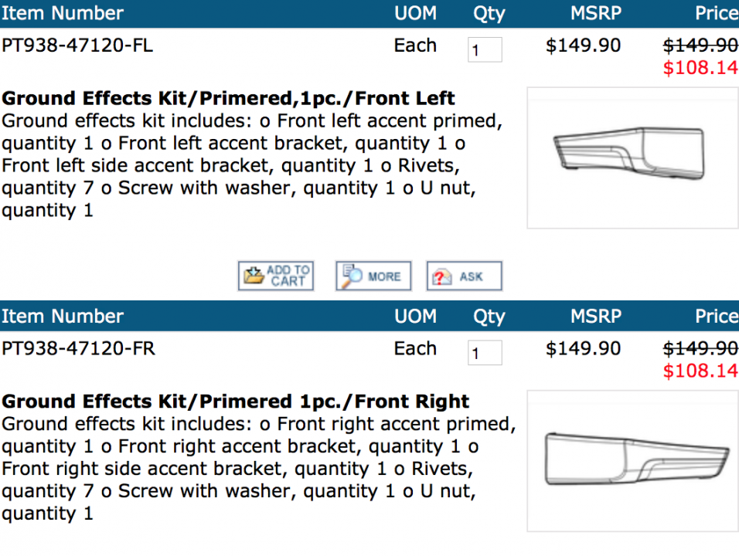Click the second Qty column header
The image size is (739, 556).
489,317
